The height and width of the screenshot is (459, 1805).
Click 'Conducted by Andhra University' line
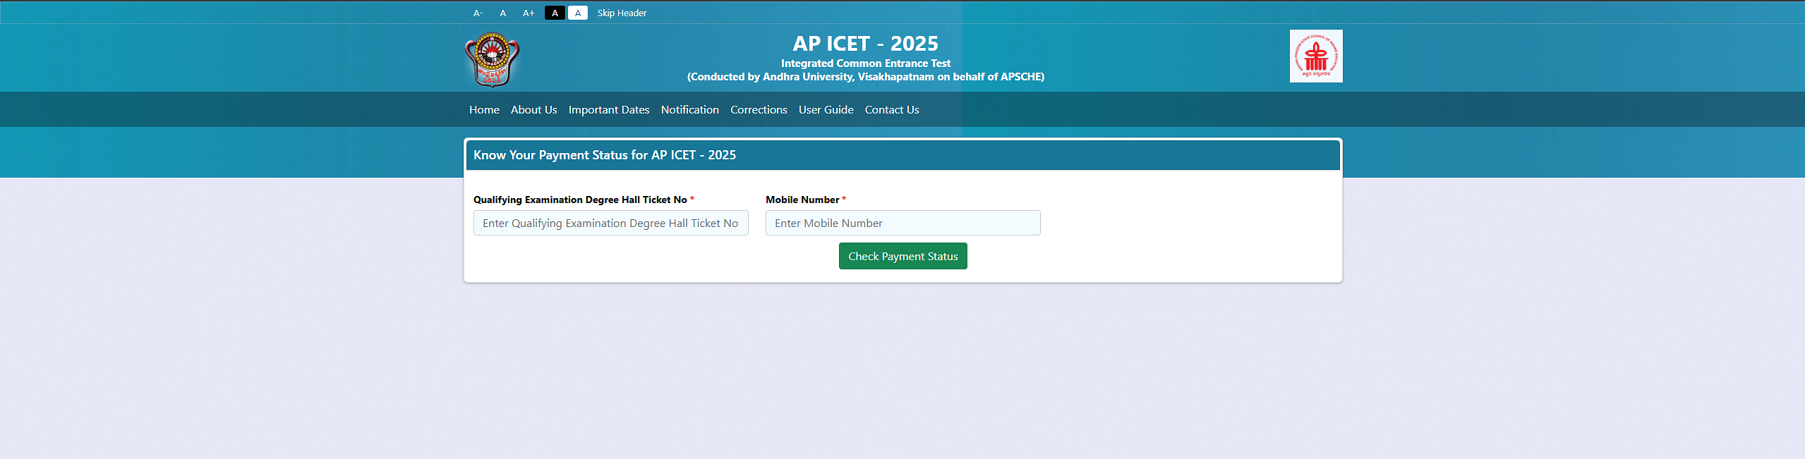[866, 77]
